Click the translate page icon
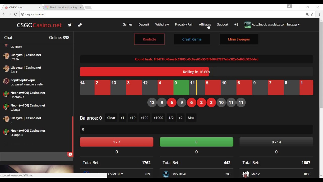 click(308, 14)
